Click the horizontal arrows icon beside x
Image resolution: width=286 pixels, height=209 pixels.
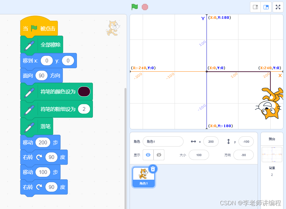coord(193,141)
